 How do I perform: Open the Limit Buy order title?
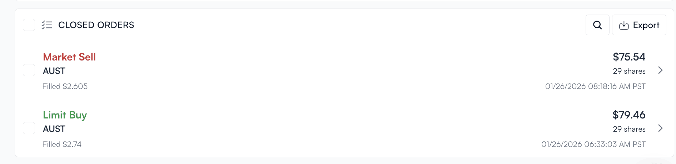coord(65,115)
